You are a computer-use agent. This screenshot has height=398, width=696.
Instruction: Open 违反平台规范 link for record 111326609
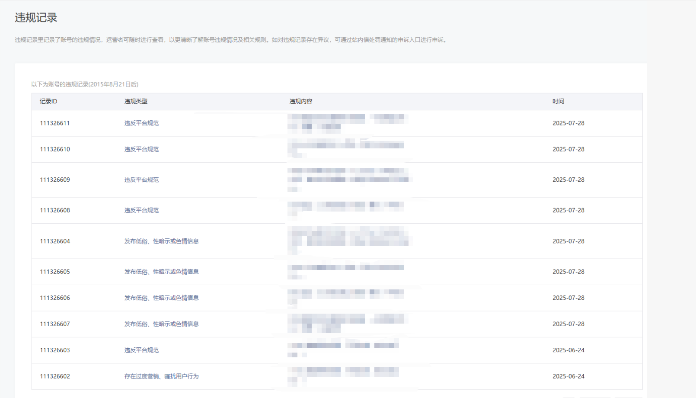coord(141,180)
